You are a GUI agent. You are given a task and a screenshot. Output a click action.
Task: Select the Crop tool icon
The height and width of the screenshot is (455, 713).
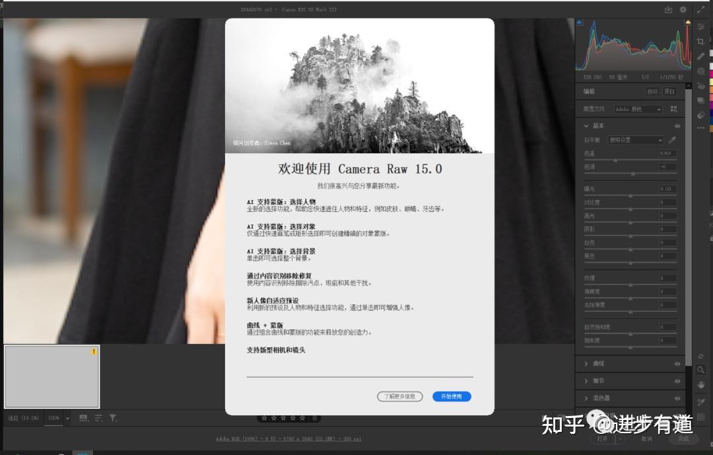(x=700, y=42)
